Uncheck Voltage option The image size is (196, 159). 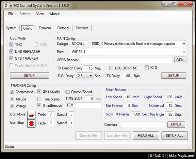12,106
